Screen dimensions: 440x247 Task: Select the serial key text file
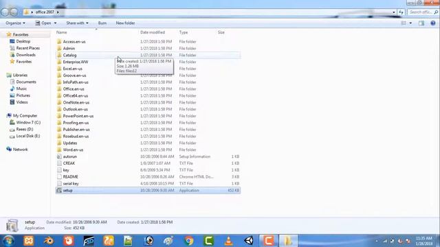point(71,183)
